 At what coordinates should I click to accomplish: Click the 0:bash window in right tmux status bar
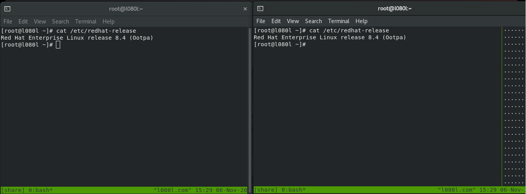tap(293, 190)
